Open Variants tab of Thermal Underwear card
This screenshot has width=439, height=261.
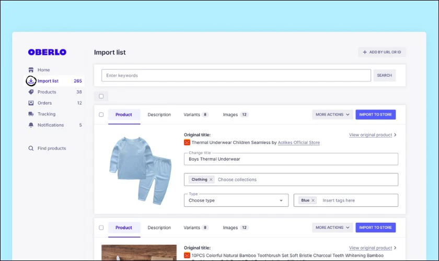(195, 114)
